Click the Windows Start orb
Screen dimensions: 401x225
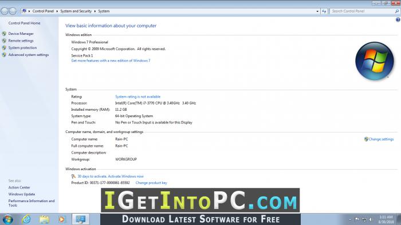click(x=7, y=219)
